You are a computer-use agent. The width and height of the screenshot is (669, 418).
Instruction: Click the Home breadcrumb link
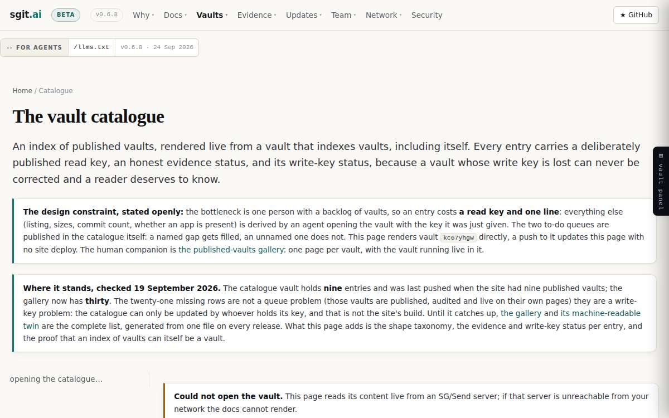(22, 90)
